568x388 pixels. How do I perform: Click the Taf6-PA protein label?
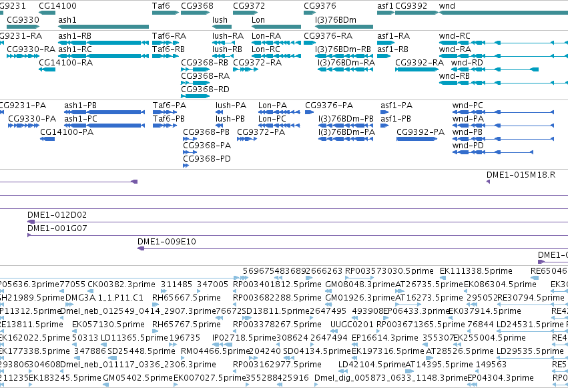click(170, 106)
